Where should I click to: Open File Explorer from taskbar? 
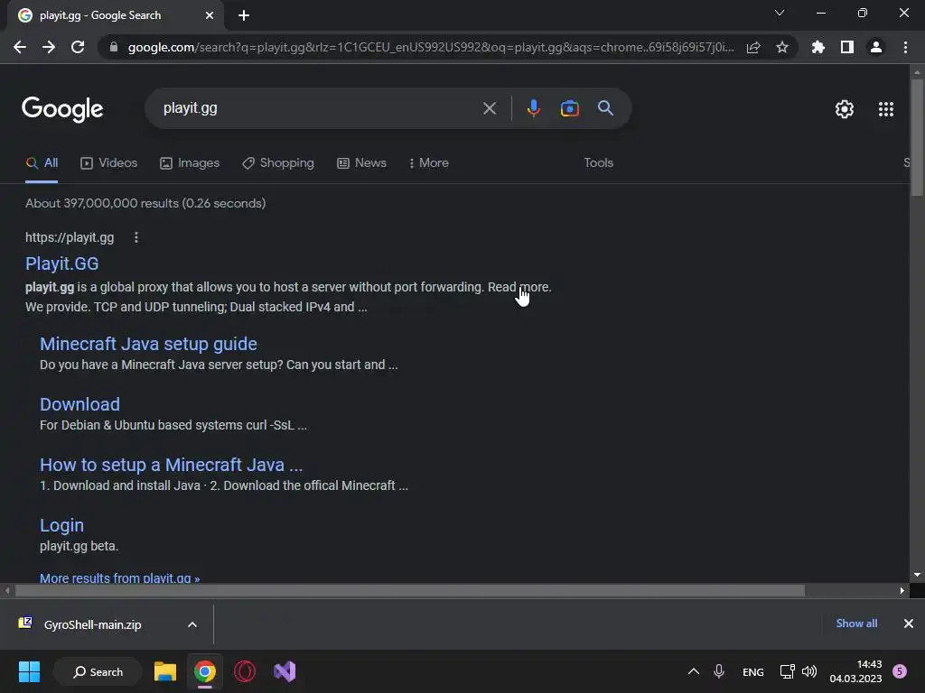(x=165, y=671)
